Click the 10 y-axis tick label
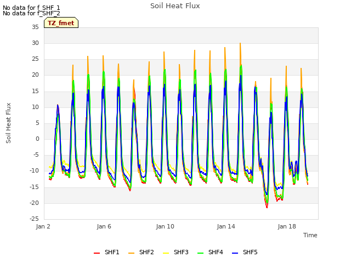The image size is (351, 263). click(x=35, y=107)
